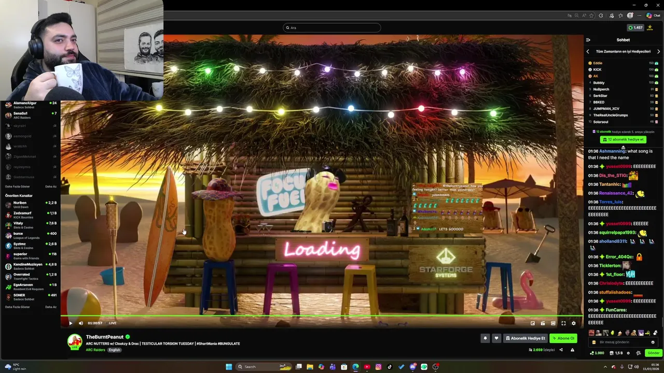Screen dimensions: 664x373
Task: Open Vitaly Slots & Casino channel
Action: point(30,225)
